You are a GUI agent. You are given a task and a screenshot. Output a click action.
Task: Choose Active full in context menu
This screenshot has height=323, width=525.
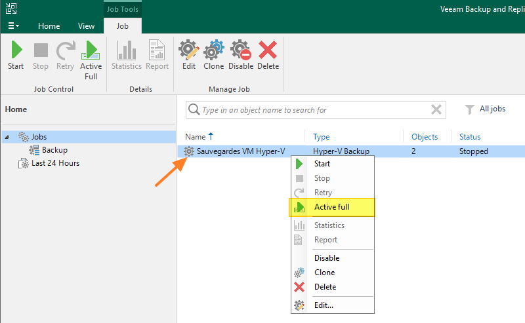332,207
